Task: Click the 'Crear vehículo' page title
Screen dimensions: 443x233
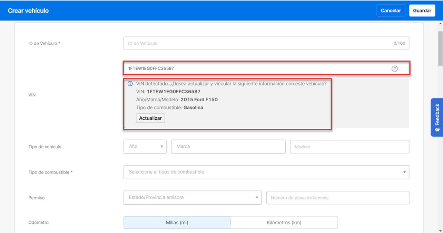Action: coord(28,10)
